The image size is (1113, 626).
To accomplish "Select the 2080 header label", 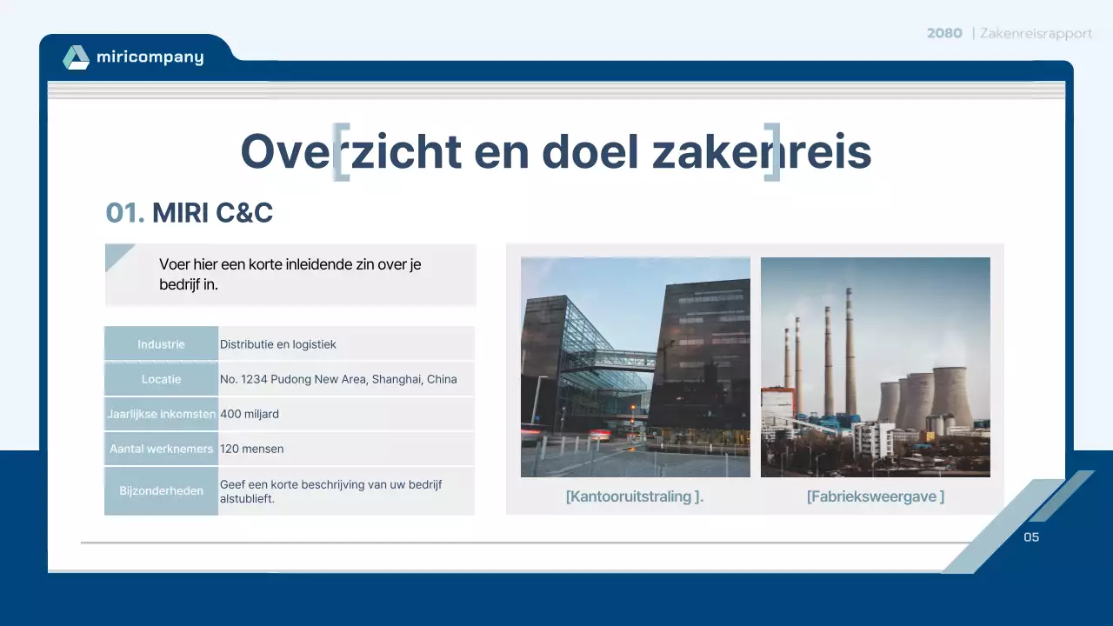I will click(x=943, y=33).
